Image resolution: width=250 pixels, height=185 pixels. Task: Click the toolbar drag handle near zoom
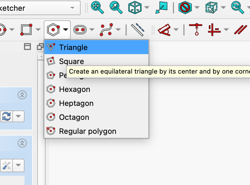point(86,8)
